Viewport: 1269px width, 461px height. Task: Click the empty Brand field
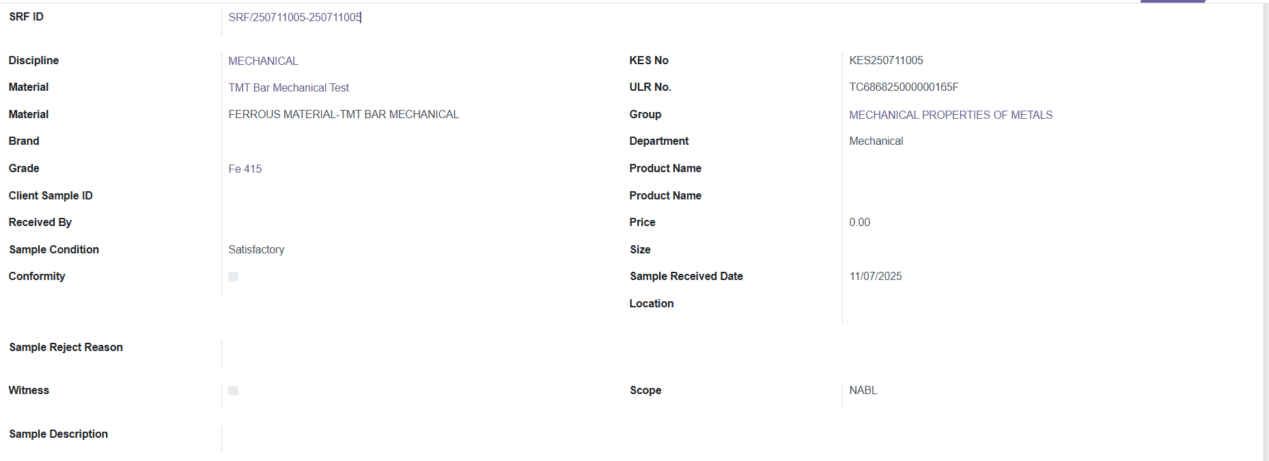[410, 141]
